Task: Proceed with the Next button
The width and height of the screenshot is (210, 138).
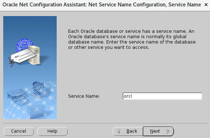Action: 158,131
